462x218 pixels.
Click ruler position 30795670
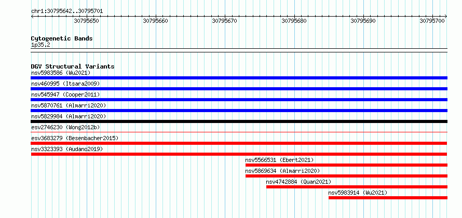point(225,21)
